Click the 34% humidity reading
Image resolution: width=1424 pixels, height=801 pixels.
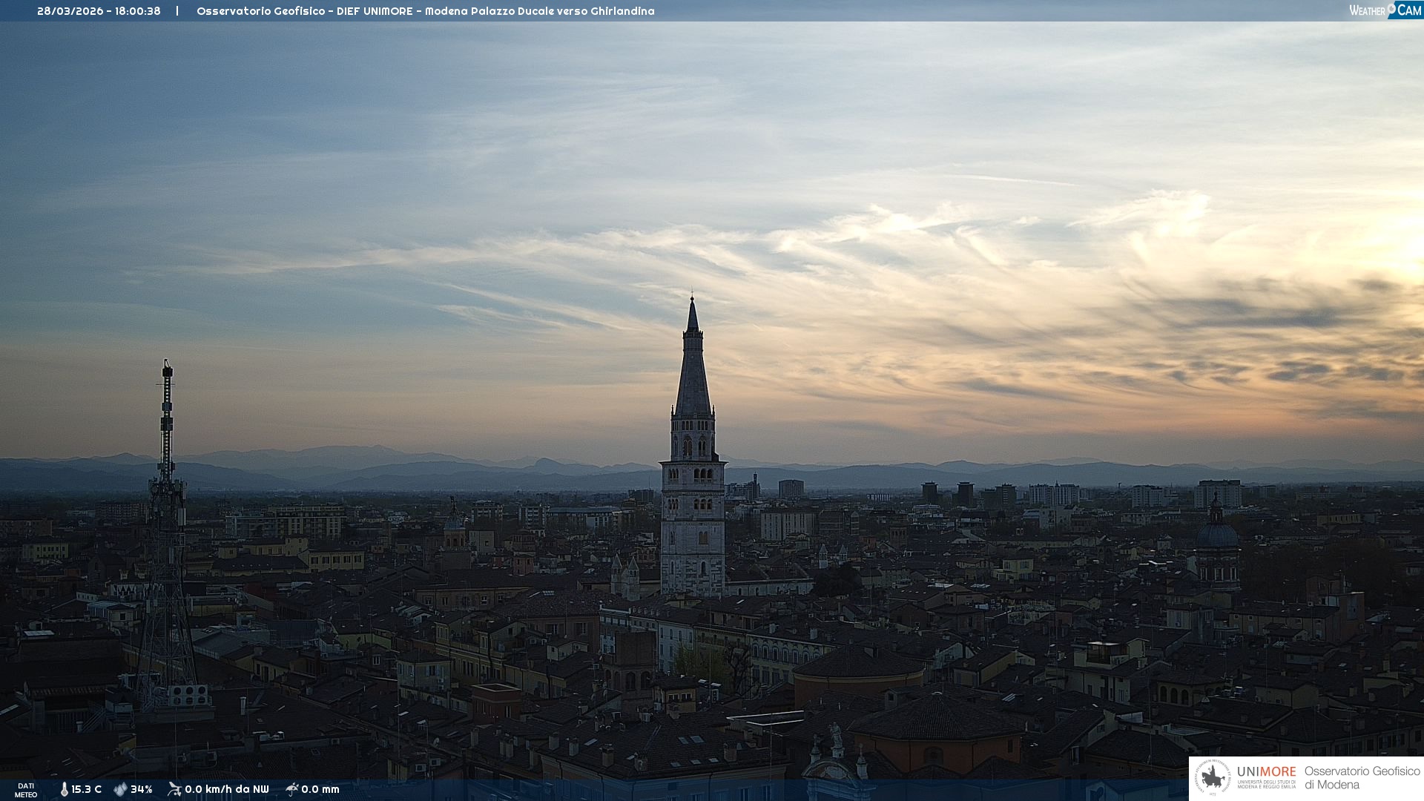click(141, 789)
